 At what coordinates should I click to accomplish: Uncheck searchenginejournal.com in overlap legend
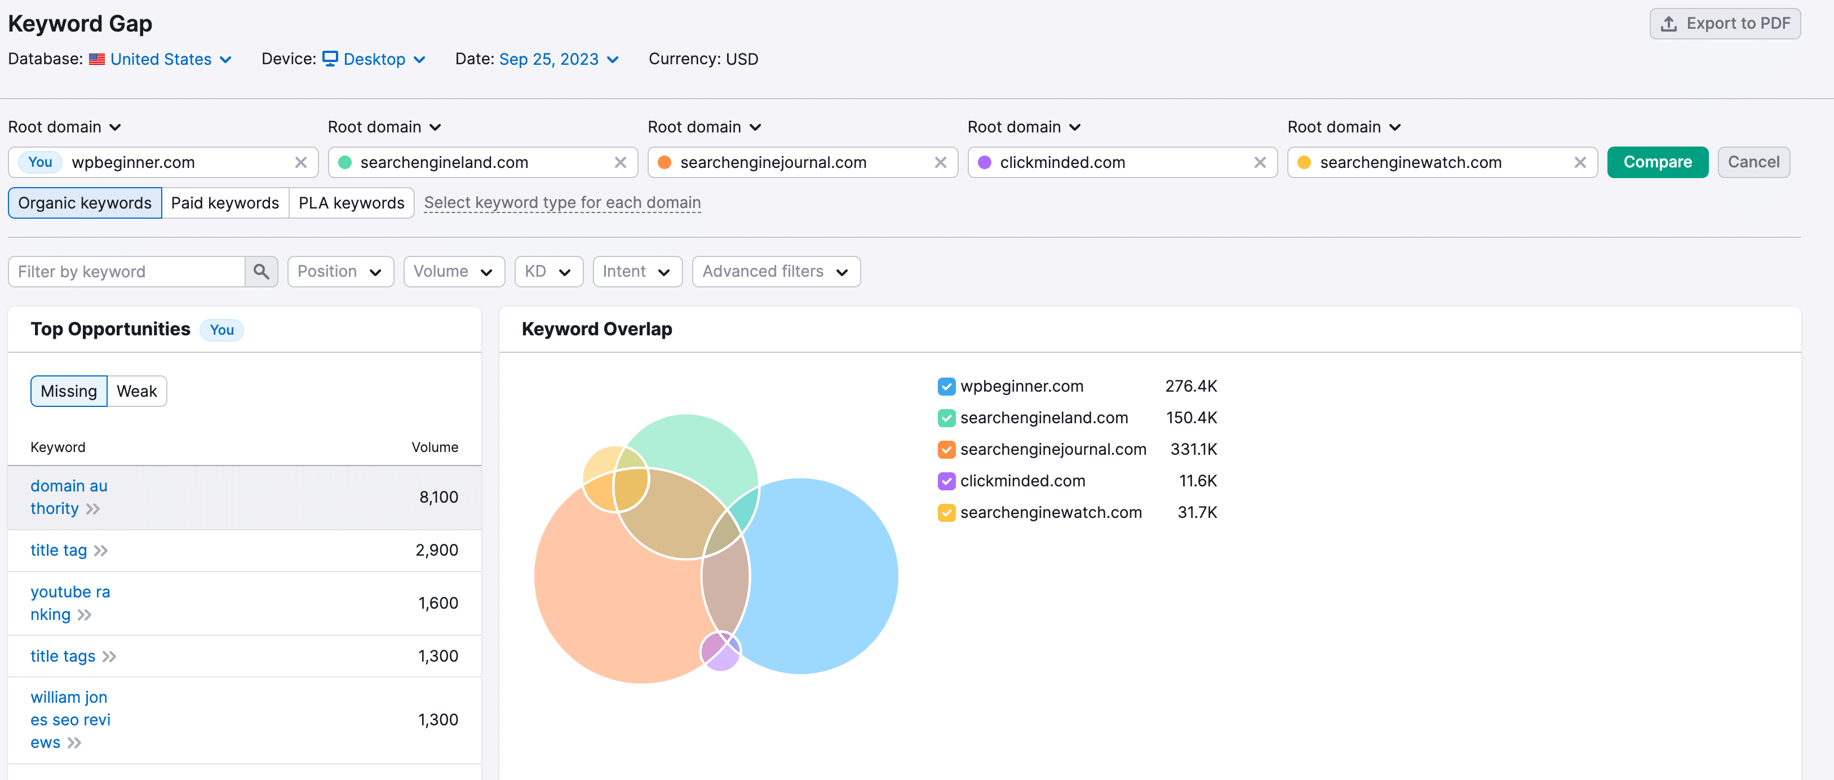click(946, 450)
